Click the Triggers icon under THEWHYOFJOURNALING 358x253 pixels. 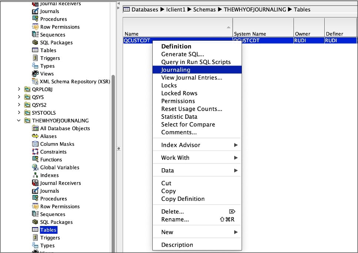pyautogui.click(x=35, y=237)
